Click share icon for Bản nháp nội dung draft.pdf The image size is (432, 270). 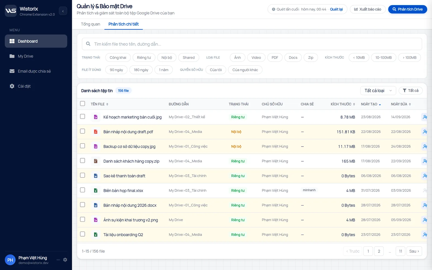(x=425, y=132)
